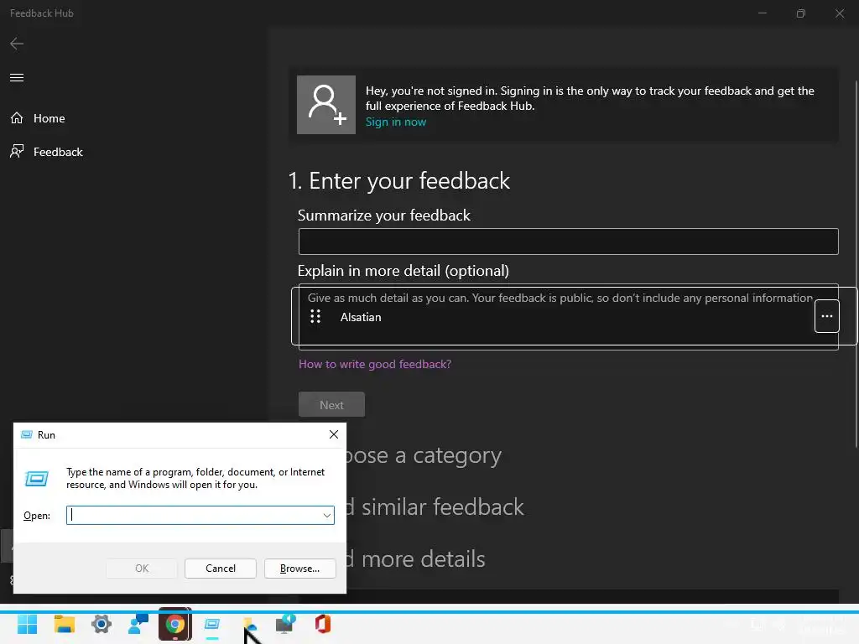Open Microsoft Office from the taskbar
Screen dimensions: 859x644
(323, 624)
